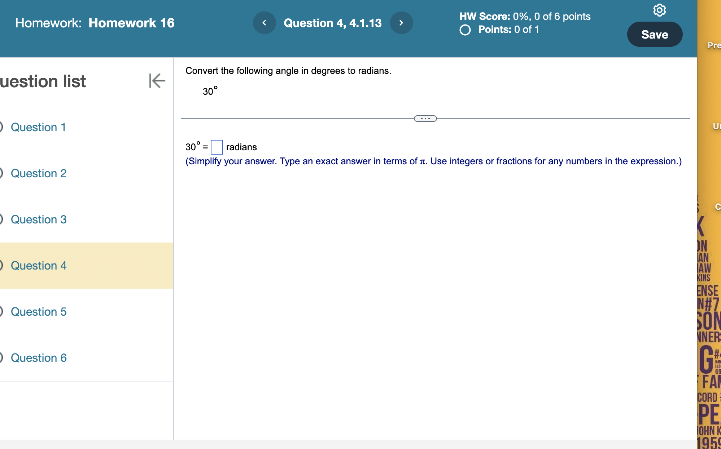Advance to next question using right arrow icon
The width and height of the screenshot is (721, 449).
(x=401, y=23)
